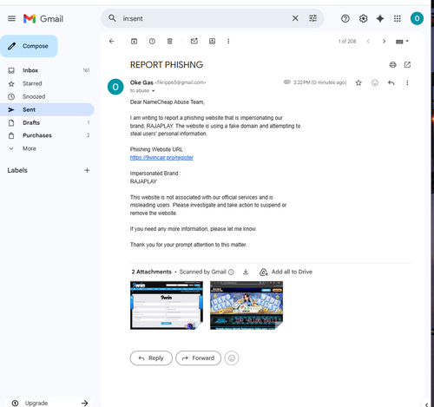
Task: Add an emoji reaction beside the star
Action: coord(375,83)
